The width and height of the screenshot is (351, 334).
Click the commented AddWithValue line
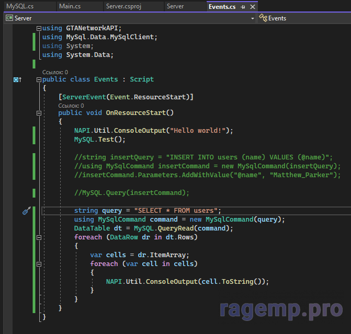(x=208, y=175)
